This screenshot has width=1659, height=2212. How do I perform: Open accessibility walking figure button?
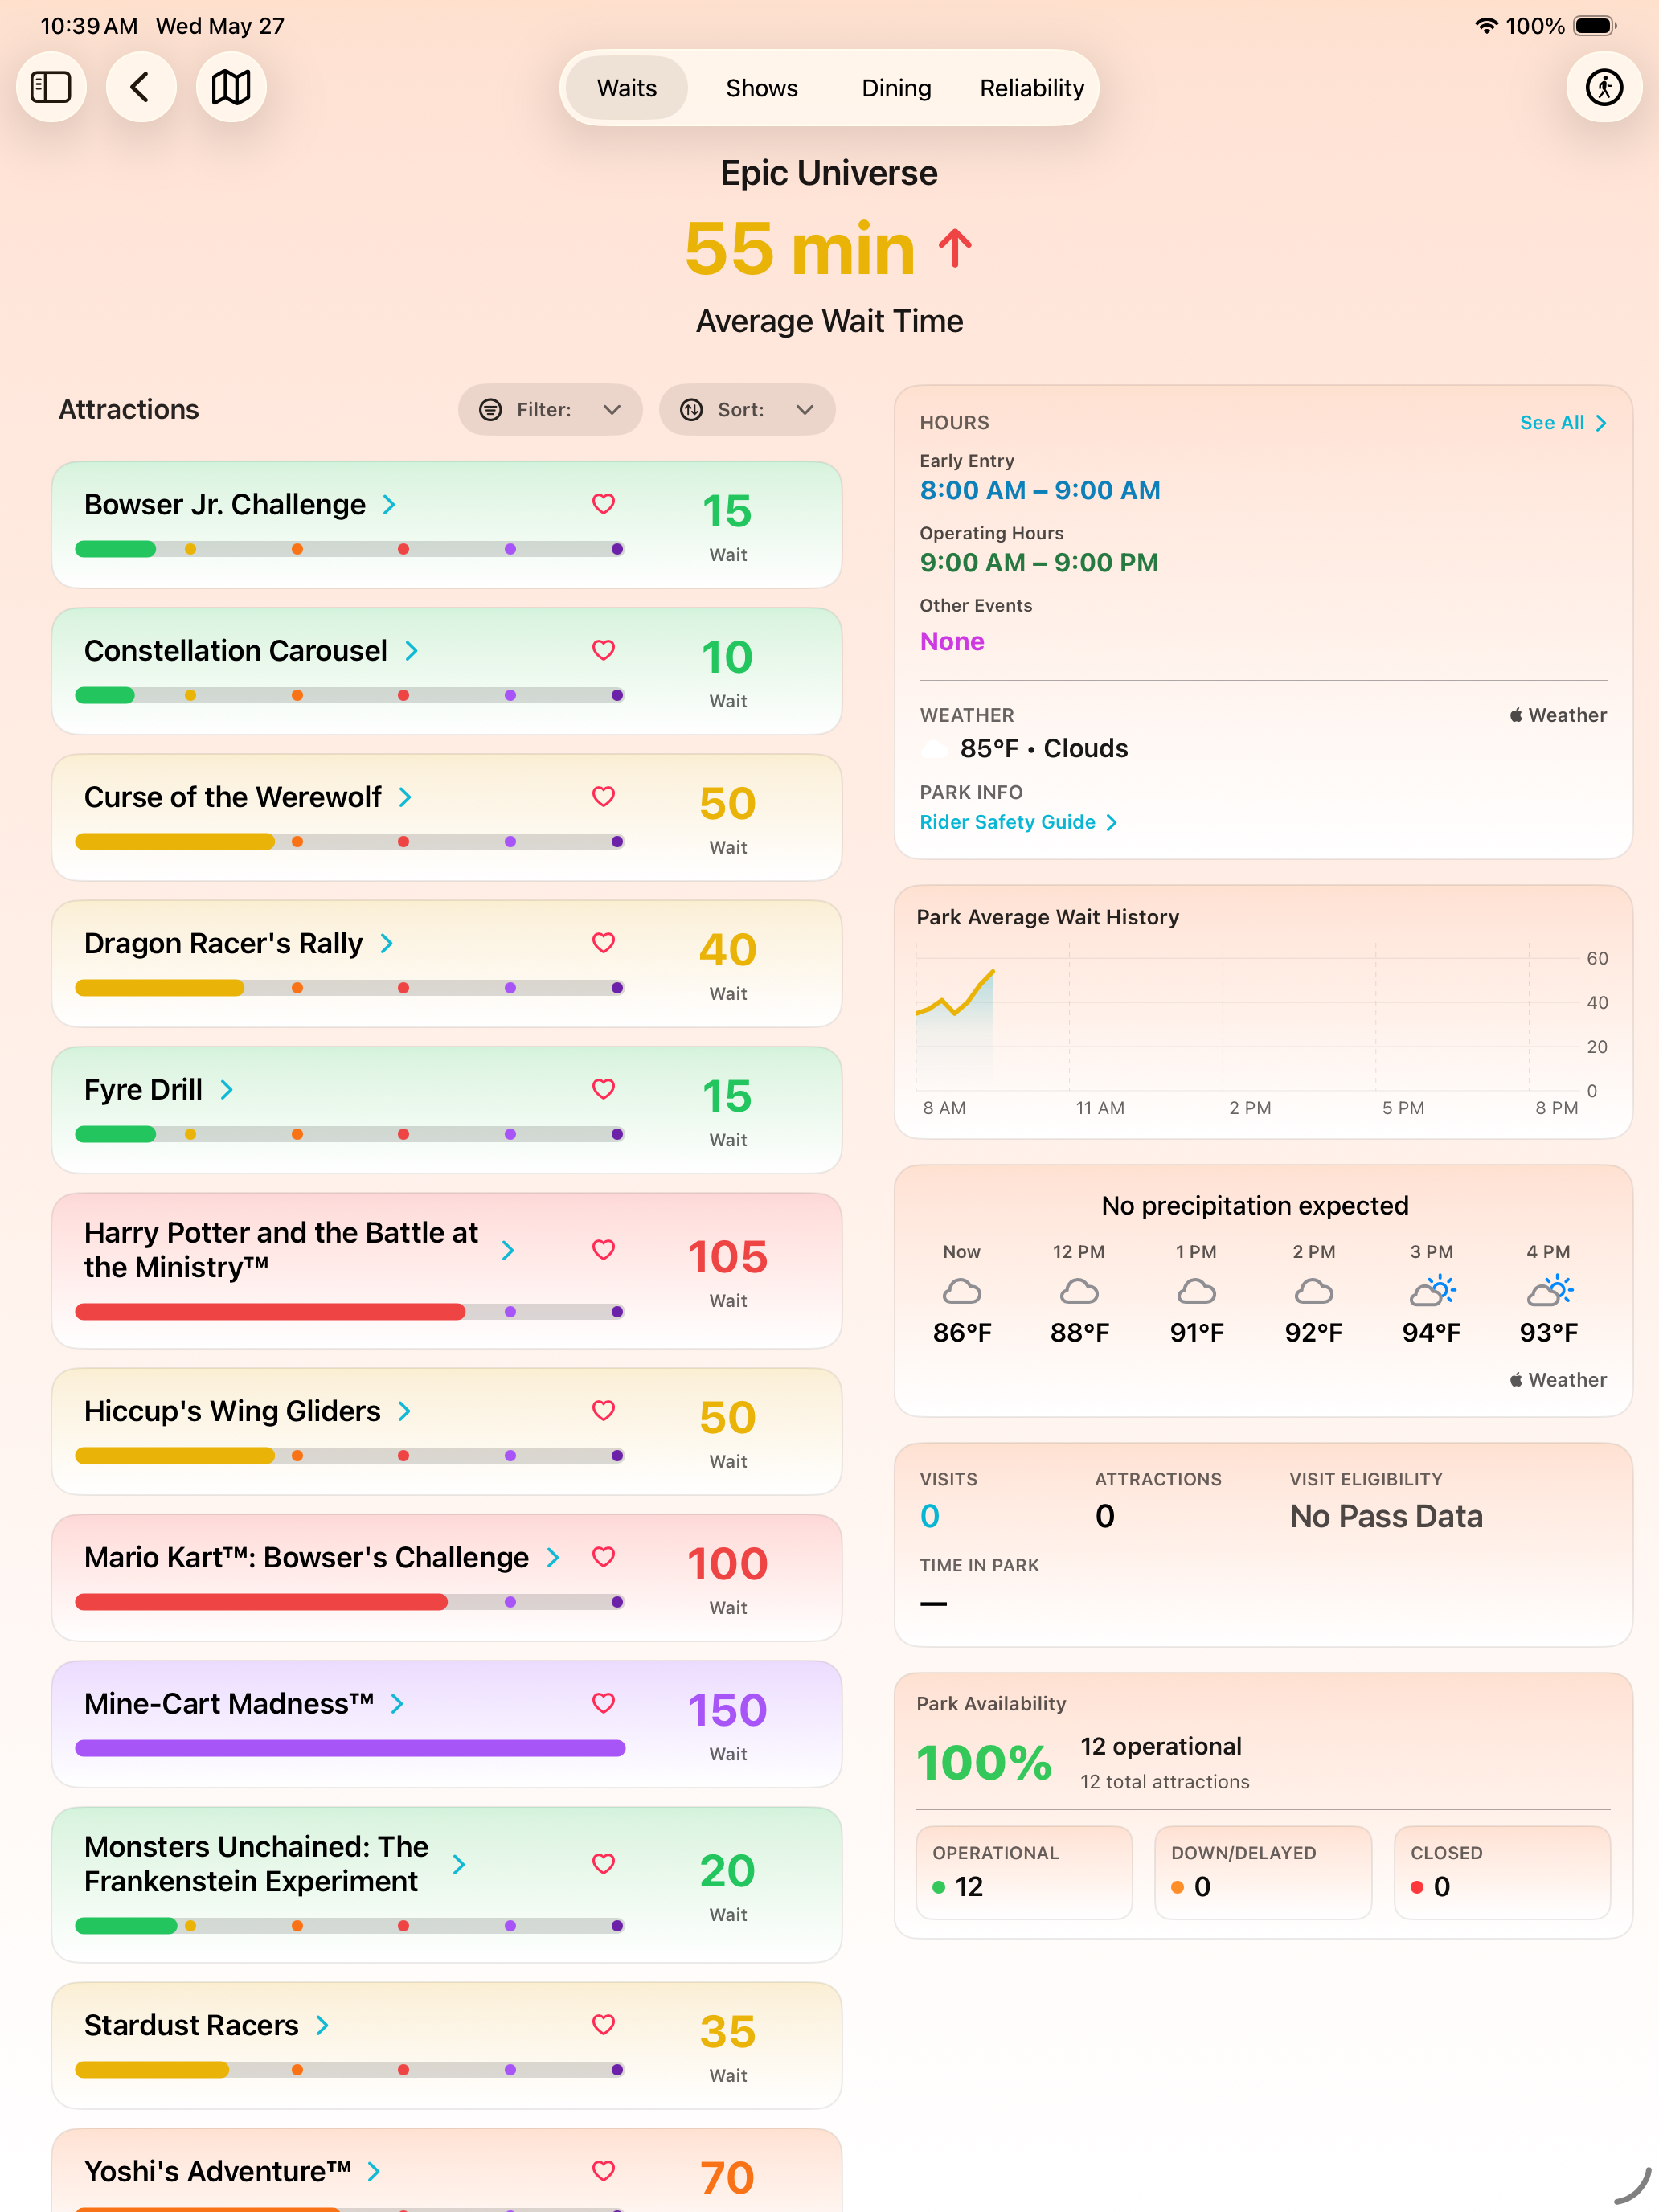click(x=1604, y=87)
